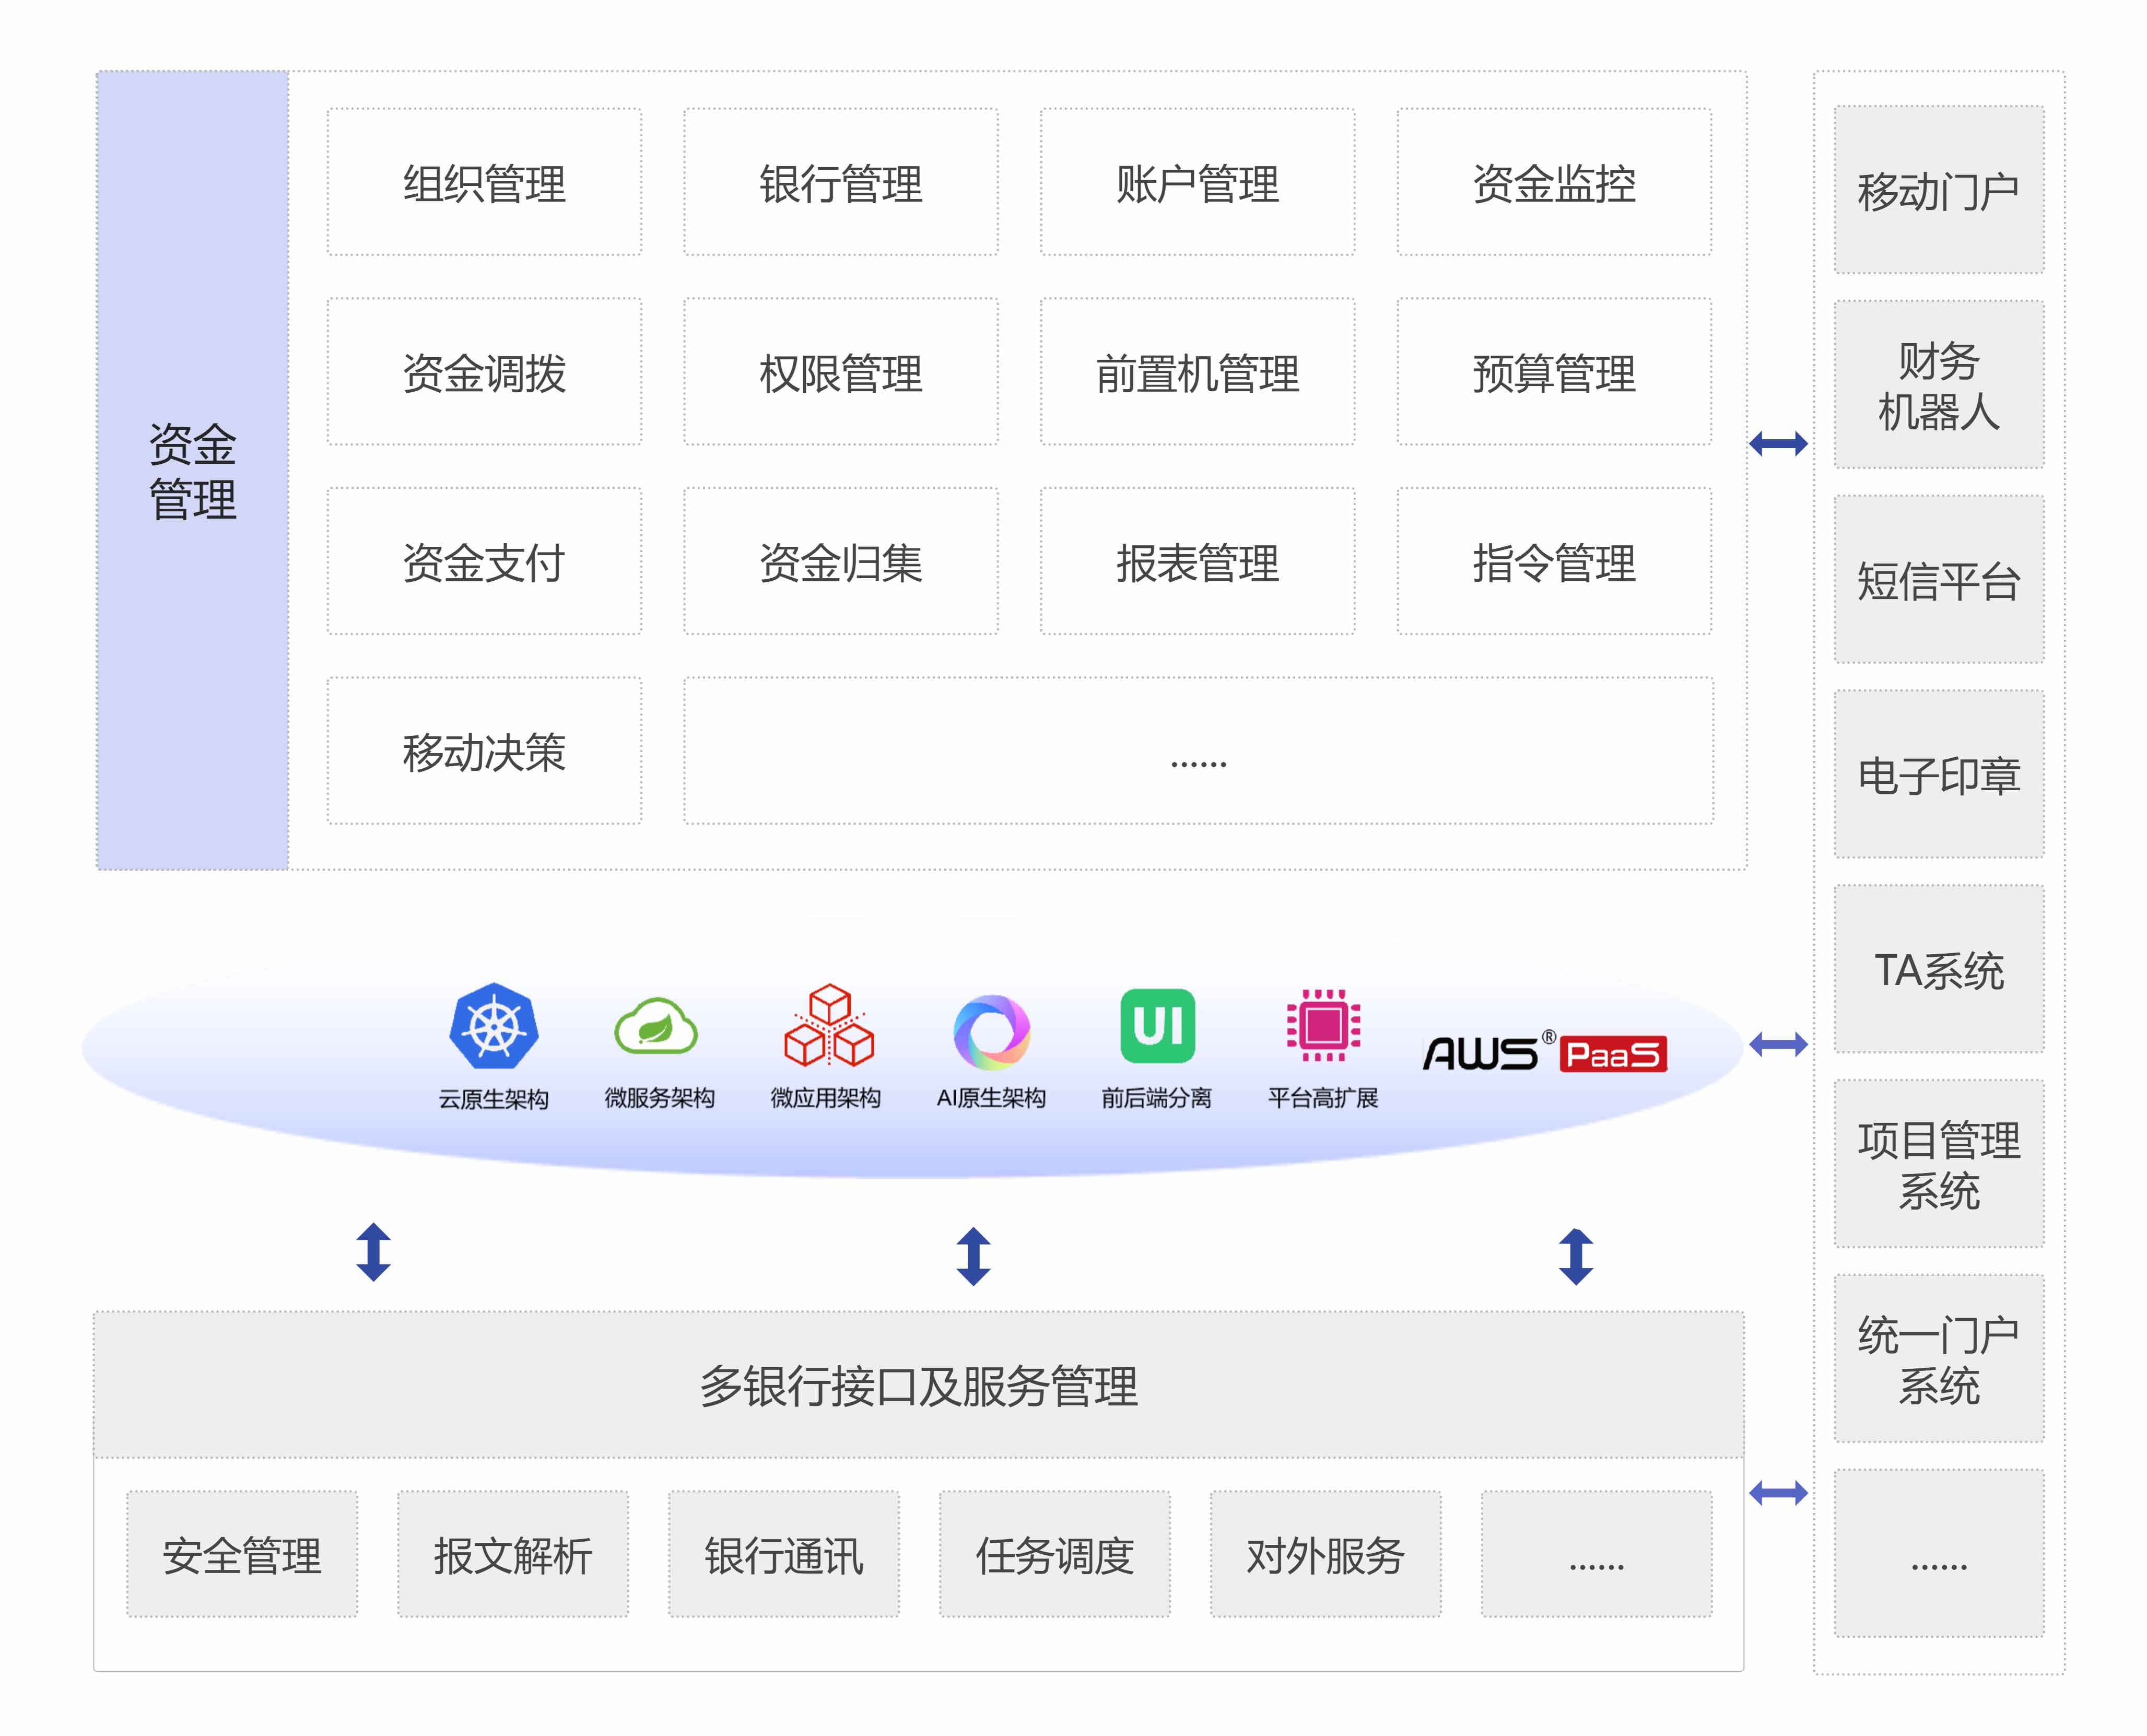This screenshot has height=1736, width=2147.
Task: Click the 资金管理 purple side panel
Action: click(x=193, y=470)
